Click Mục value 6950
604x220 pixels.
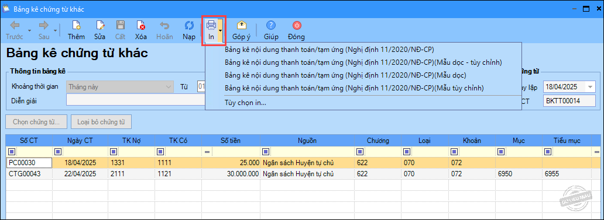[519, 174]
